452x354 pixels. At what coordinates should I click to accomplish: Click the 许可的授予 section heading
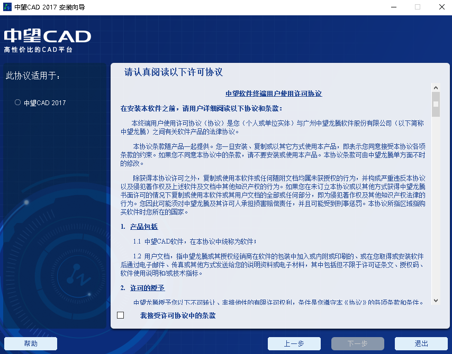[147, 288]
